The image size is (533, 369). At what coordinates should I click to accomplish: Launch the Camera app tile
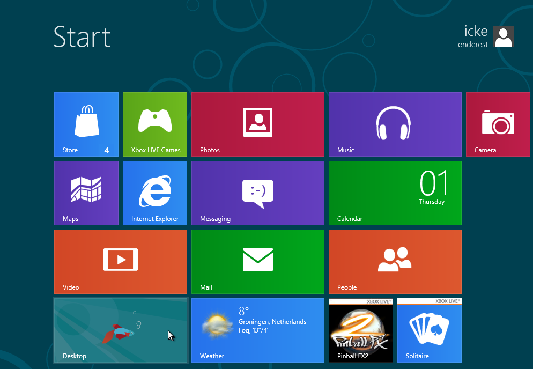[x=498, y=124]
